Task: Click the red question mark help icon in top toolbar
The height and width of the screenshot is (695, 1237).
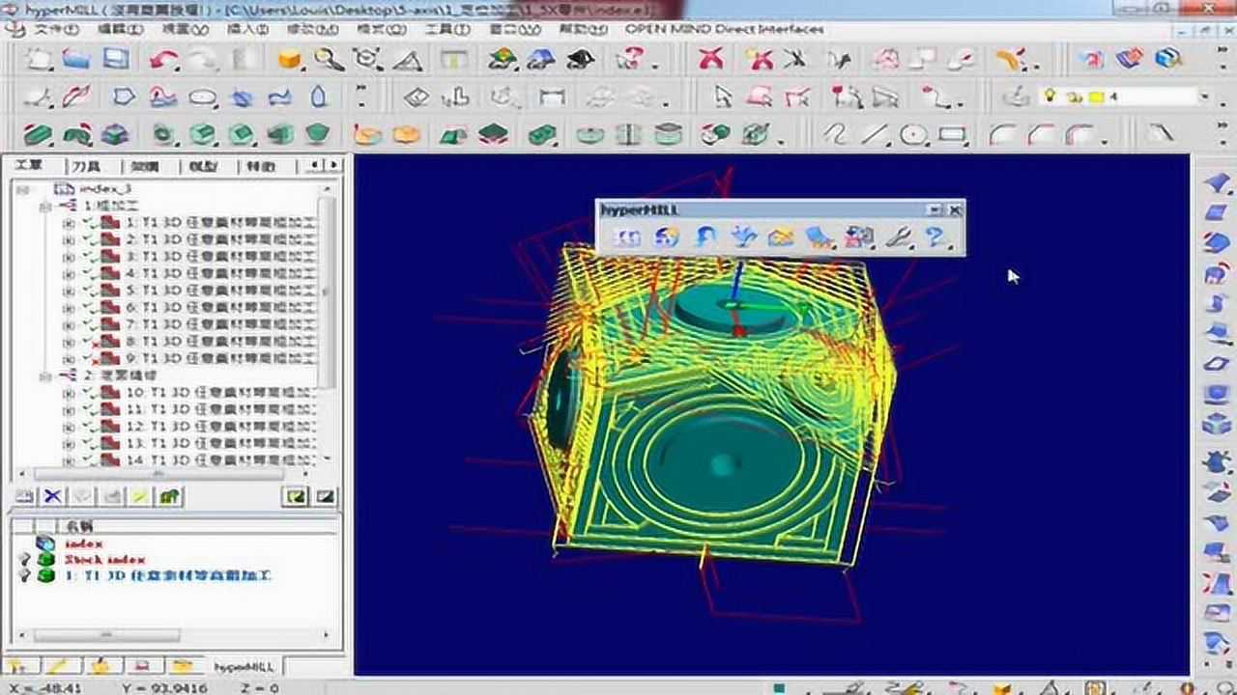Action: pos(629,60)
